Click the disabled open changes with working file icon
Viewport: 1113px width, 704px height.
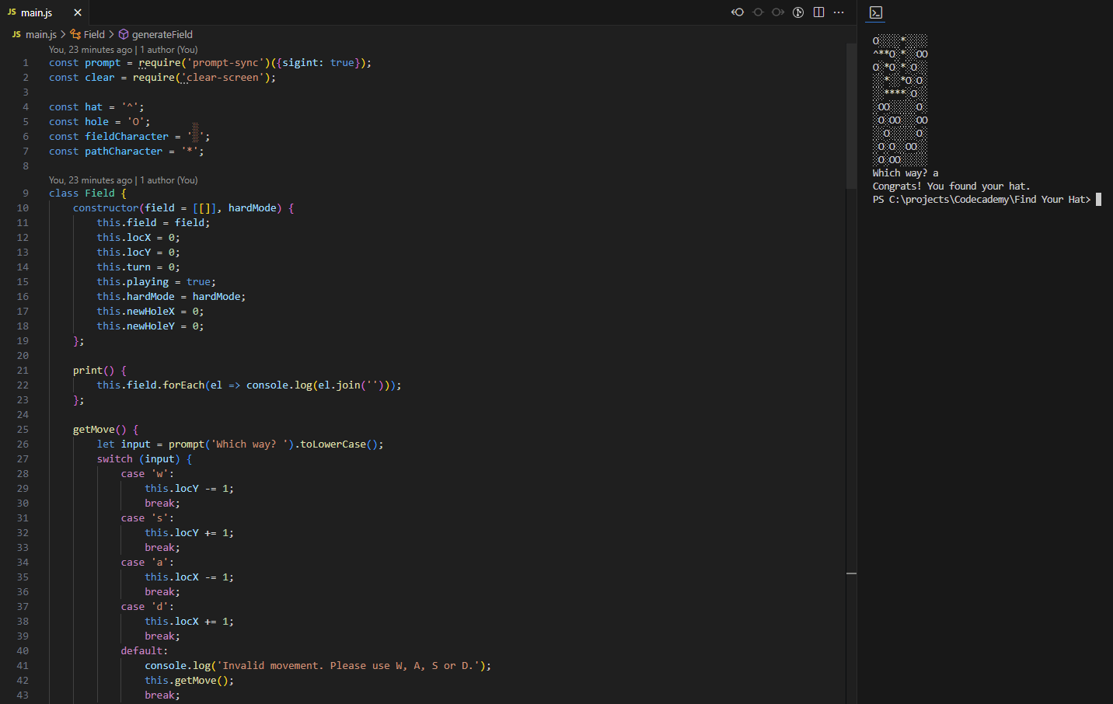click(x=758, y=12)
